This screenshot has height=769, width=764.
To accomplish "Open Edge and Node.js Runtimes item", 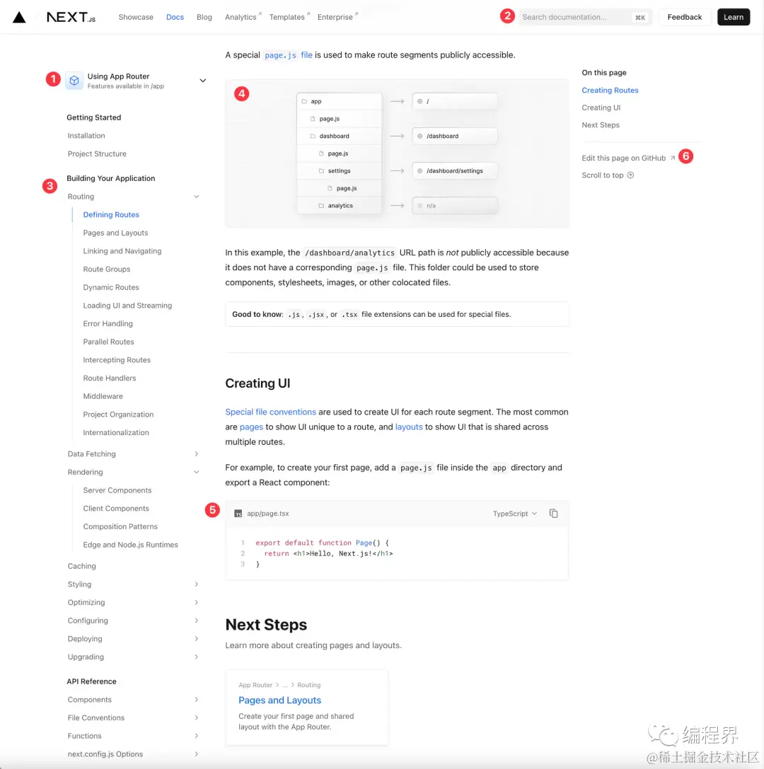I will click(x=130, y=545).
